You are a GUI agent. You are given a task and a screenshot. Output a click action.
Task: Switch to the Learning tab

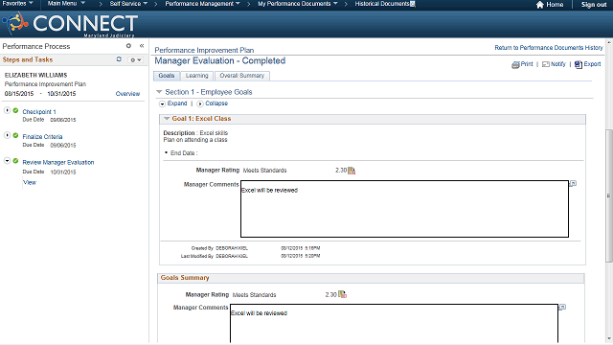click(196, 76)
